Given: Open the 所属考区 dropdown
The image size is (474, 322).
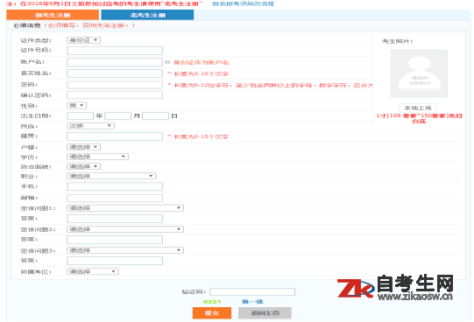Looking at the screenshot, I should [93, 271].
